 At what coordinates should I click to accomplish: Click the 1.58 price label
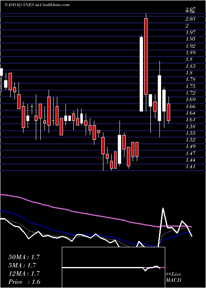(x=190, y=127)
